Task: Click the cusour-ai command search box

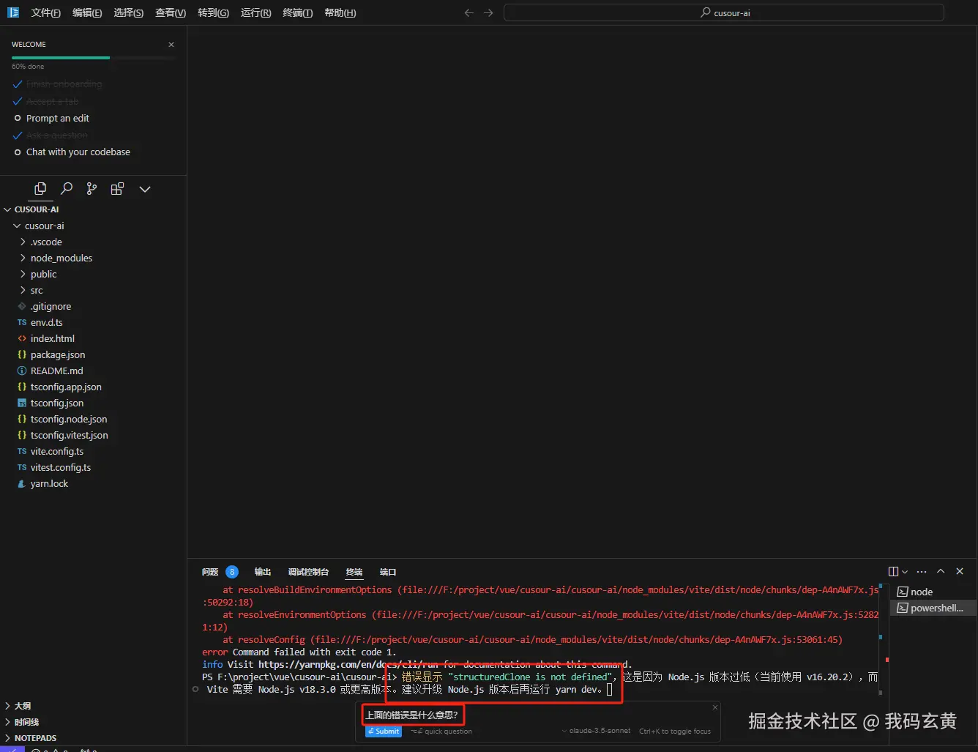Action: click(724, 12)
